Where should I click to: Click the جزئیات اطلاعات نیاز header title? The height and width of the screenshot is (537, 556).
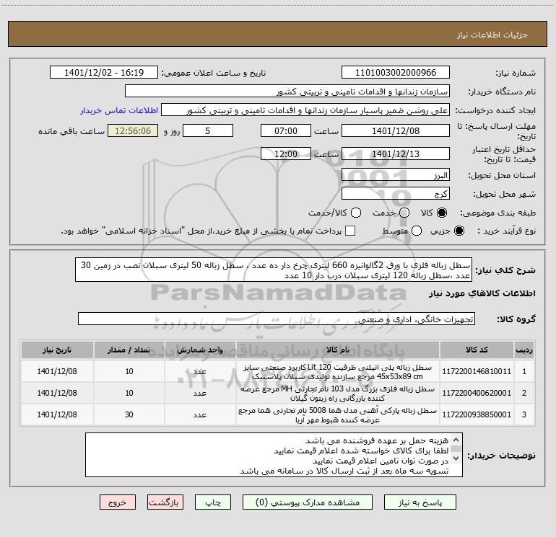(492, 35)
